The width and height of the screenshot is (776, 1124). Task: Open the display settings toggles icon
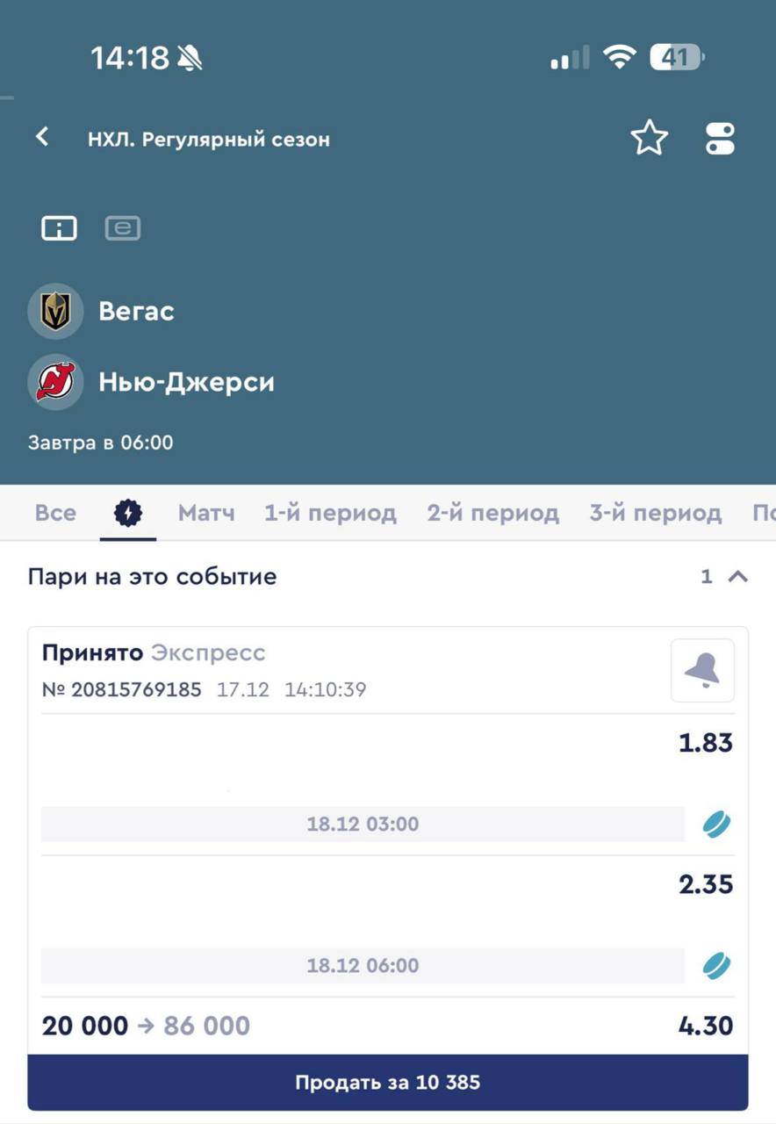tap(720, 139)
